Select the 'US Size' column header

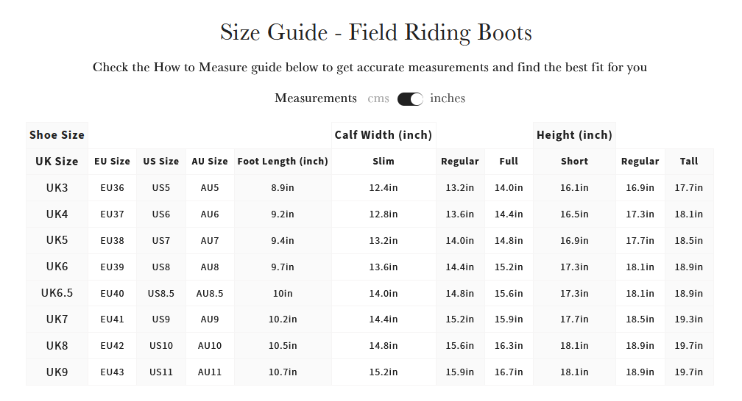160,162
